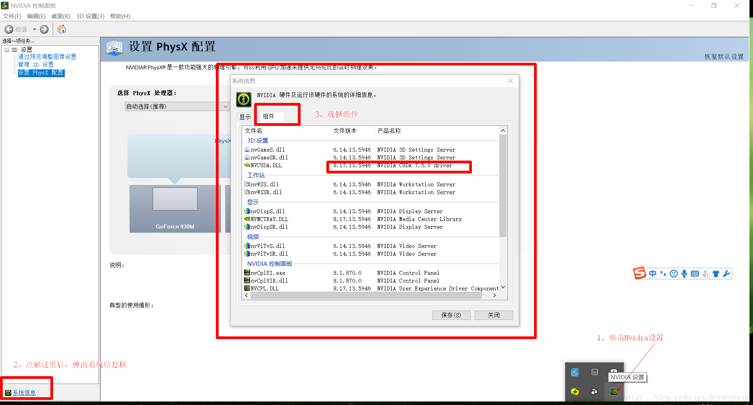The width and height of the screenshot is (753, 405).
Task: Click the 恢复默认设置 link
Action: tap(724, 57)
